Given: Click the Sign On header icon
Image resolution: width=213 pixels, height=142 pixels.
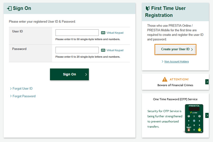Looking at the screenshot, I should point(9,8).
